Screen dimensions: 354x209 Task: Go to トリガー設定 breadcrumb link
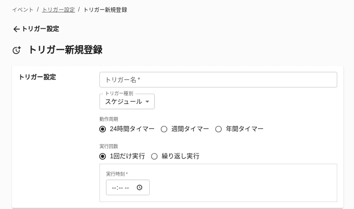(58, 10)
